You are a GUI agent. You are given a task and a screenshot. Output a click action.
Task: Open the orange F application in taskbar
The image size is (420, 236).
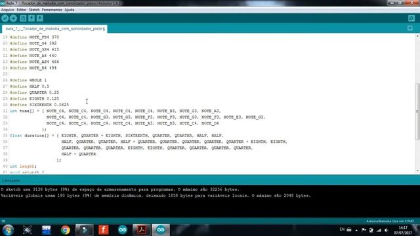click(104, 230)
